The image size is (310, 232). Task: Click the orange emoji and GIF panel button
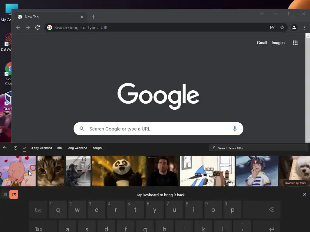tap(14, 195)
